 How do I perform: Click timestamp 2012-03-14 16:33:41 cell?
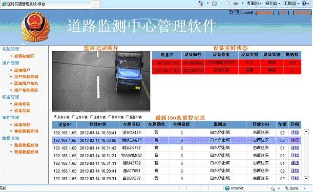coord(98,133)
